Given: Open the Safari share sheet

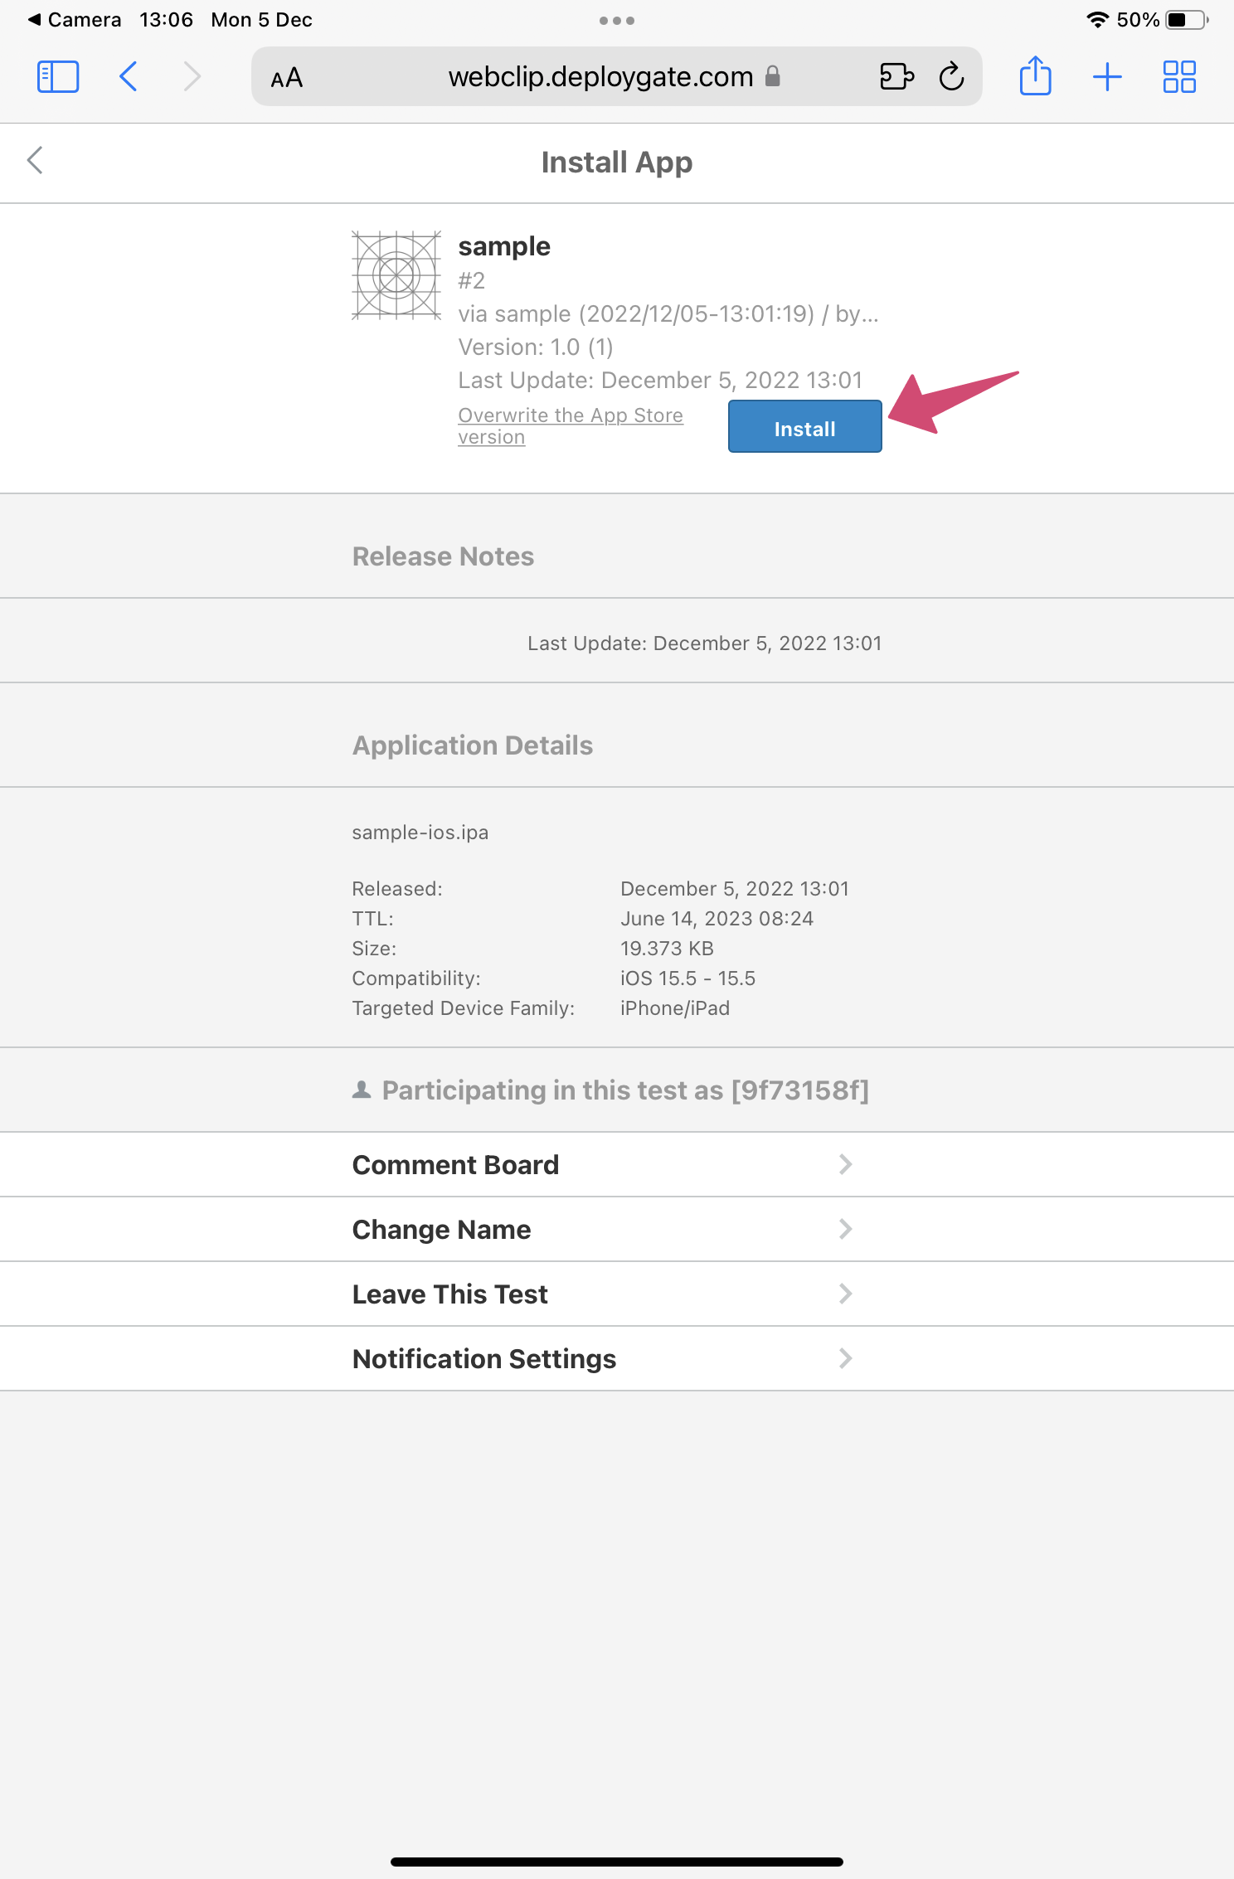Looking at the screenshot, I should pyautogui.click(x=1035, y=77).
